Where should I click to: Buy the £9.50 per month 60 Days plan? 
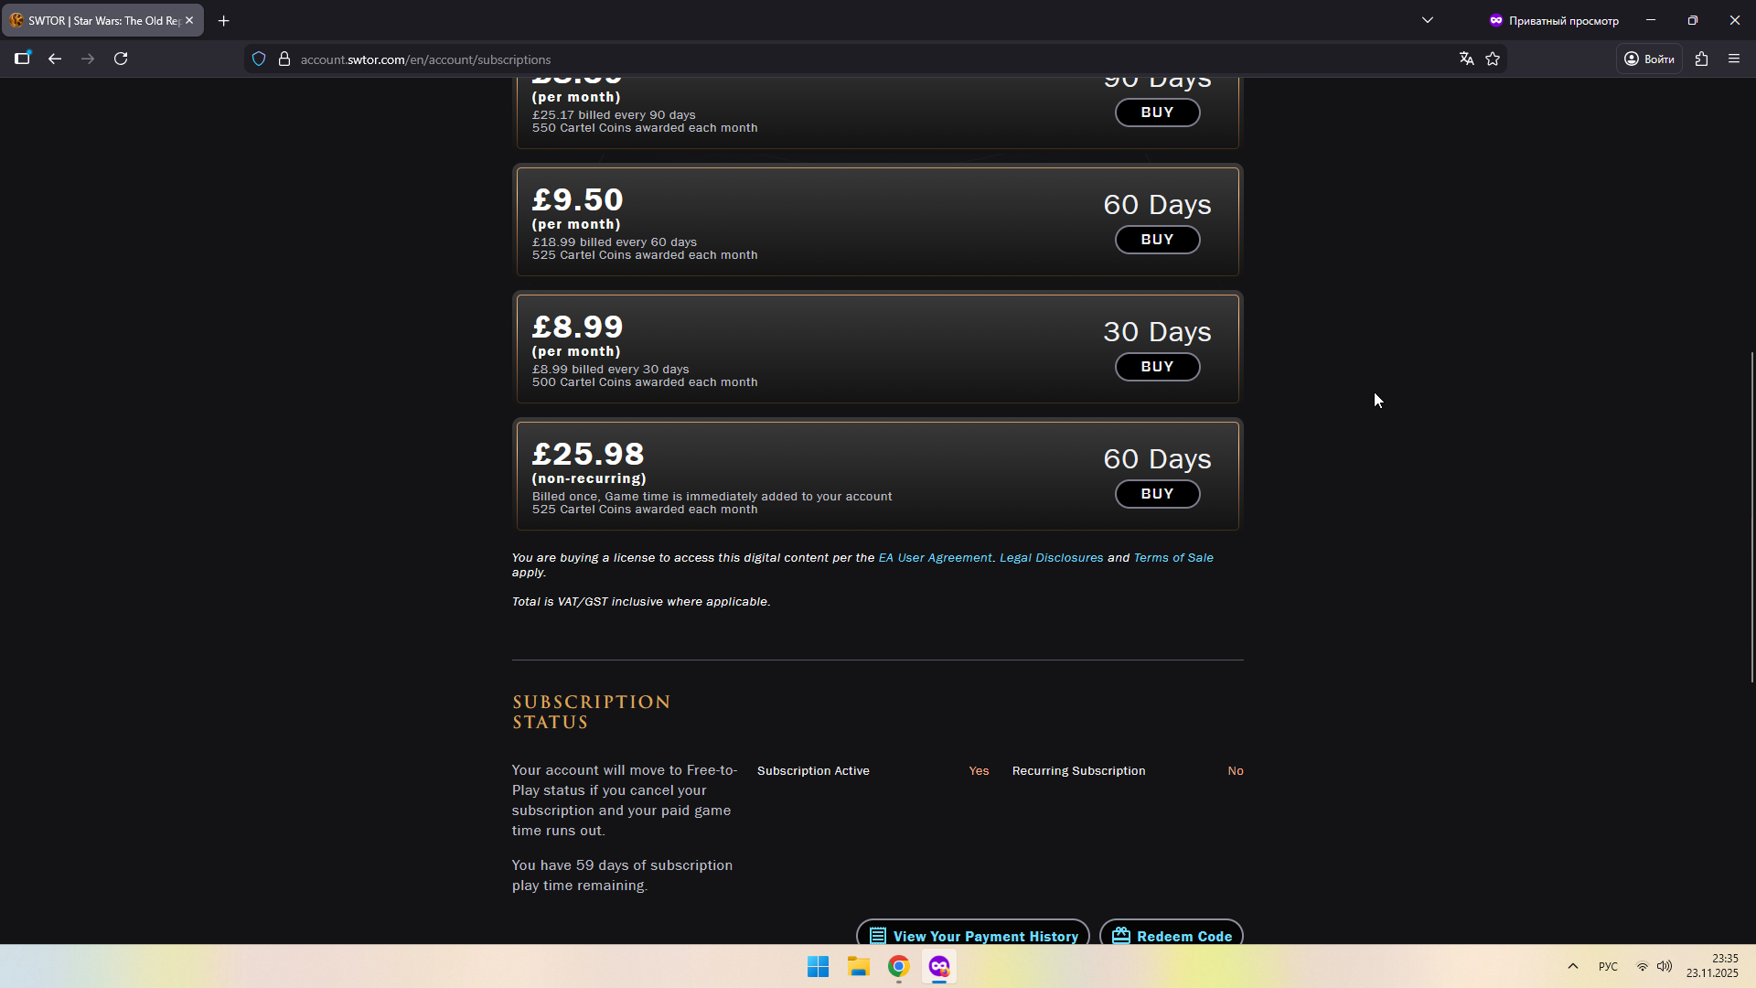[1157, 240]
